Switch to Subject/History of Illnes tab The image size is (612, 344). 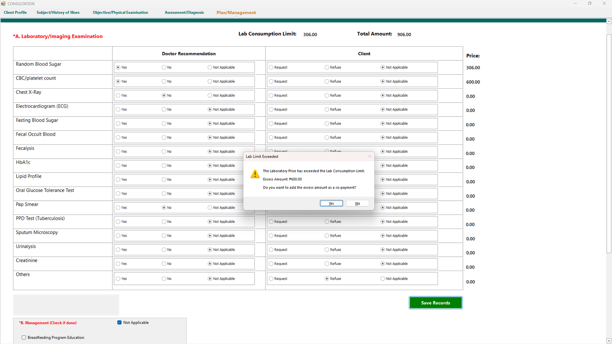58,13
